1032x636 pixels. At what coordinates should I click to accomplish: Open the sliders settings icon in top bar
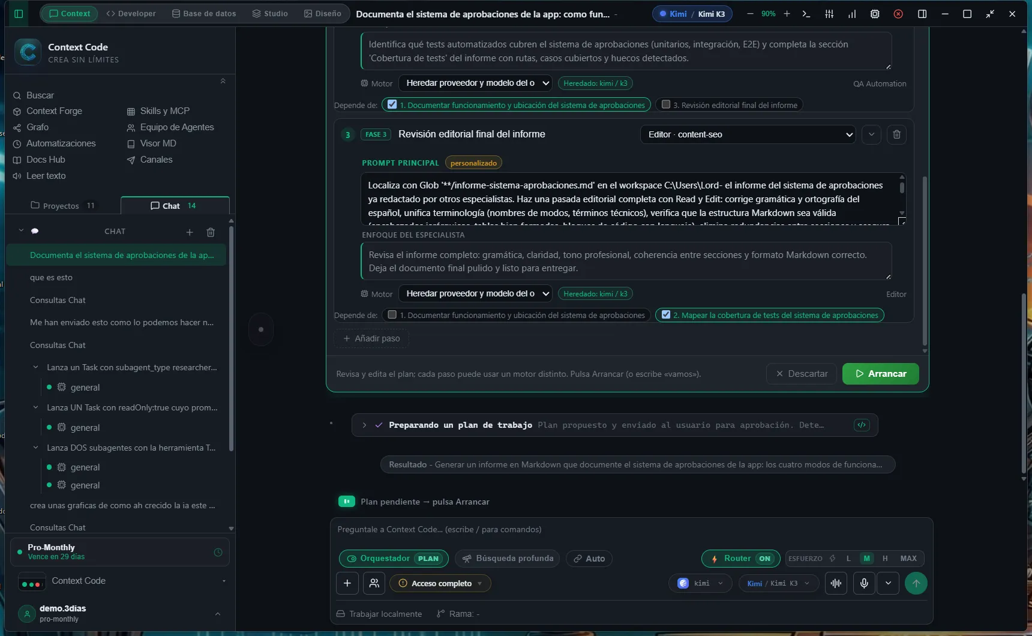[829, 13]
